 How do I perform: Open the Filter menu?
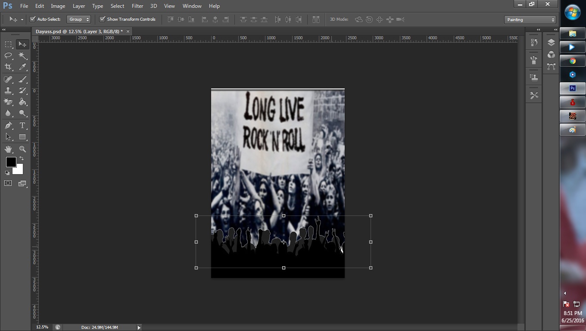[137, 6]
